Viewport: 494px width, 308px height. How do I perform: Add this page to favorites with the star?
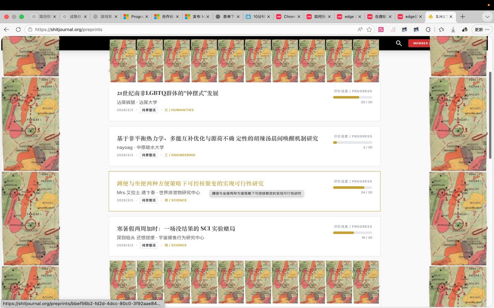click(369, 29)
